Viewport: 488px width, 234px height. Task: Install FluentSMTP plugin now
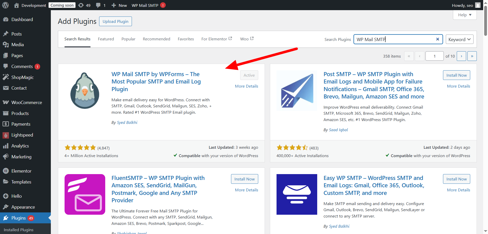click(245, 179)
